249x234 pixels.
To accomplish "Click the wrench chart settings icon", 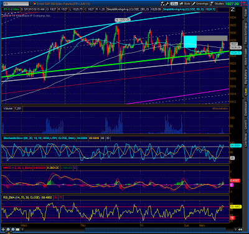I will click(167, 4).
